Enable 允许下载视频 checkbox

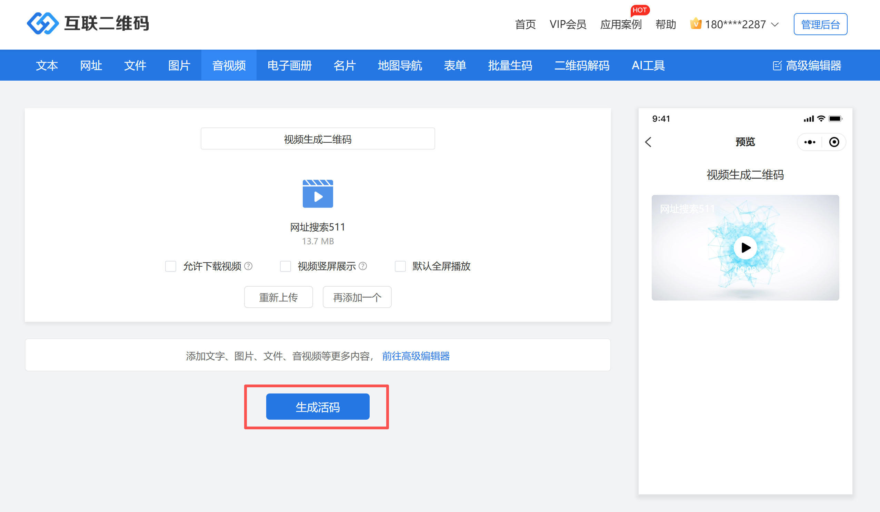(x=170, y=266)
